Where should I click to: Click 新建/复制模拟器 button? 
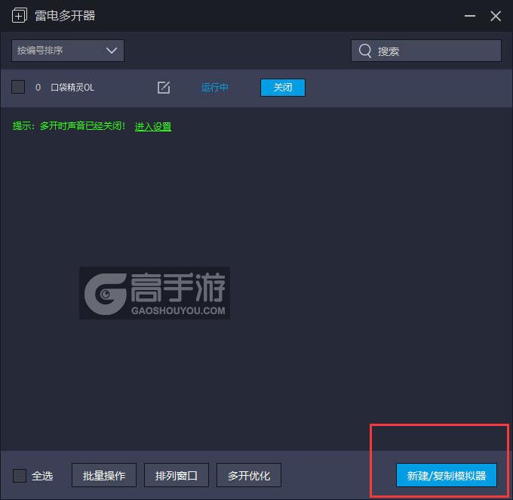click(447, 475)
